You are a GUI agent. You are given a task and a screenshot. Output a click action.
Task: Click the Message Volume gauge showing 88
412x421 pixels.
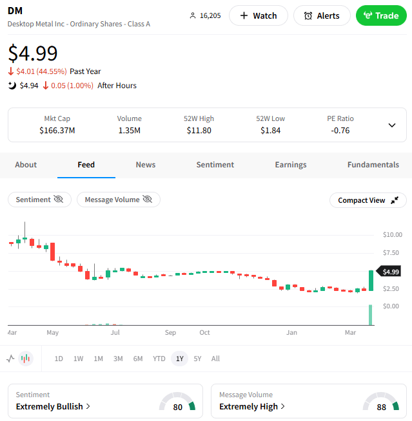[381, 401]
